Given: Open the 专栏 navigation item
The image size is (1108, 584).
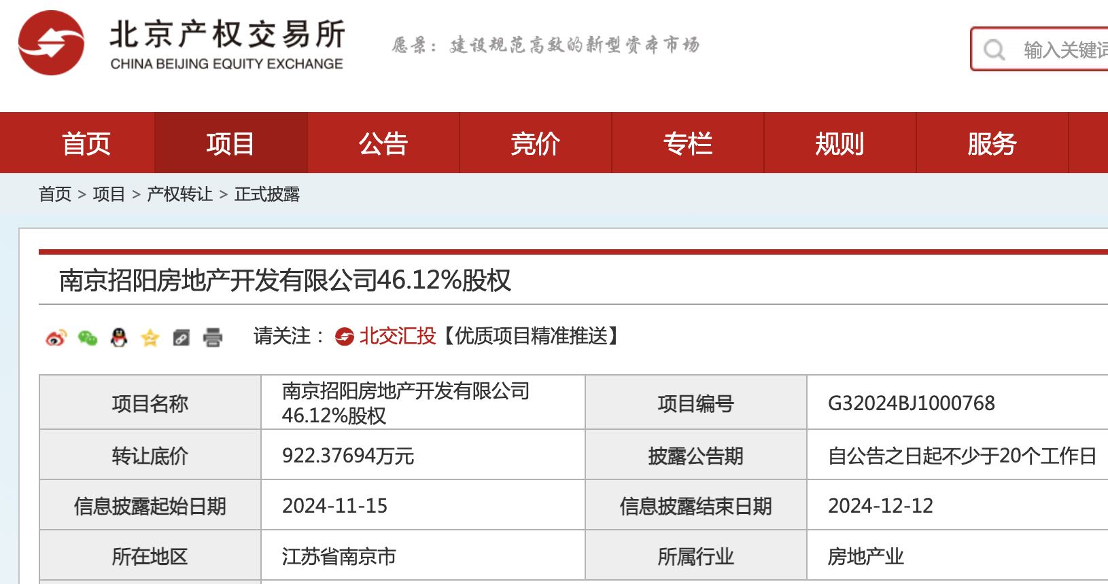Looking at the screenshot, I should 688,143.
